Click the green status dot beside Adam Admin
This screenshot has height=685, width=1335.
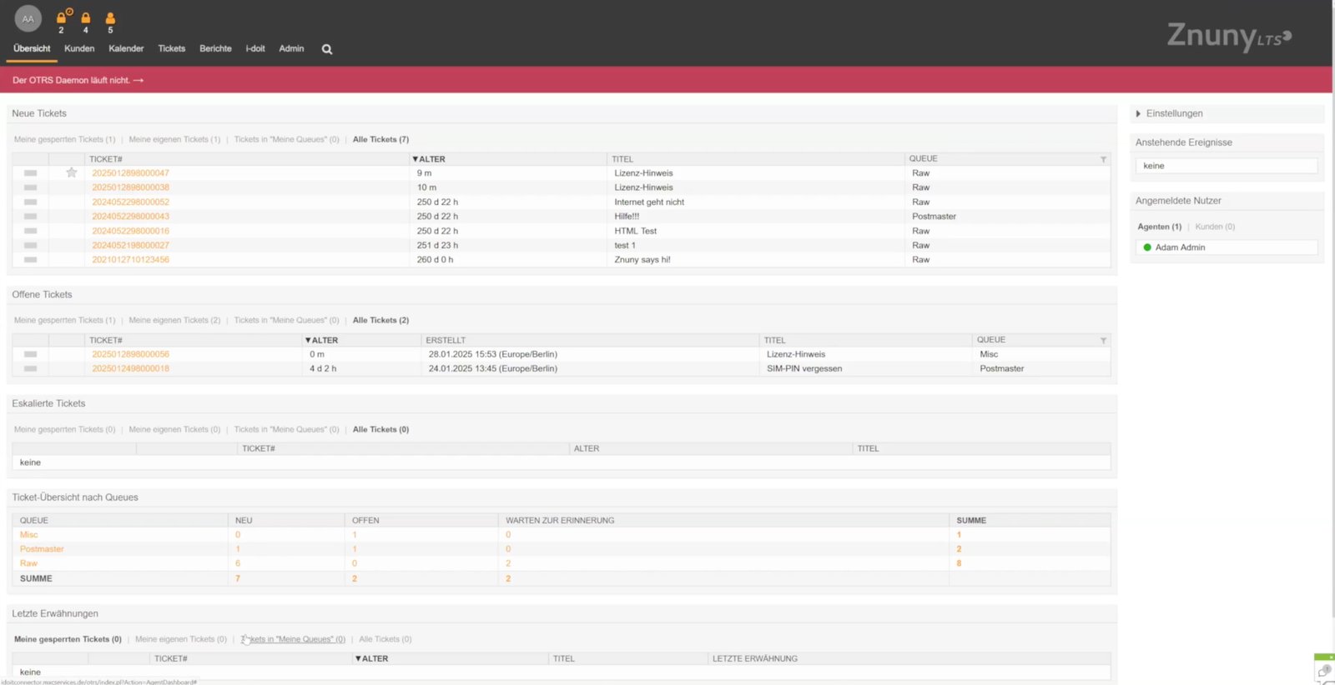[1147, 247]
